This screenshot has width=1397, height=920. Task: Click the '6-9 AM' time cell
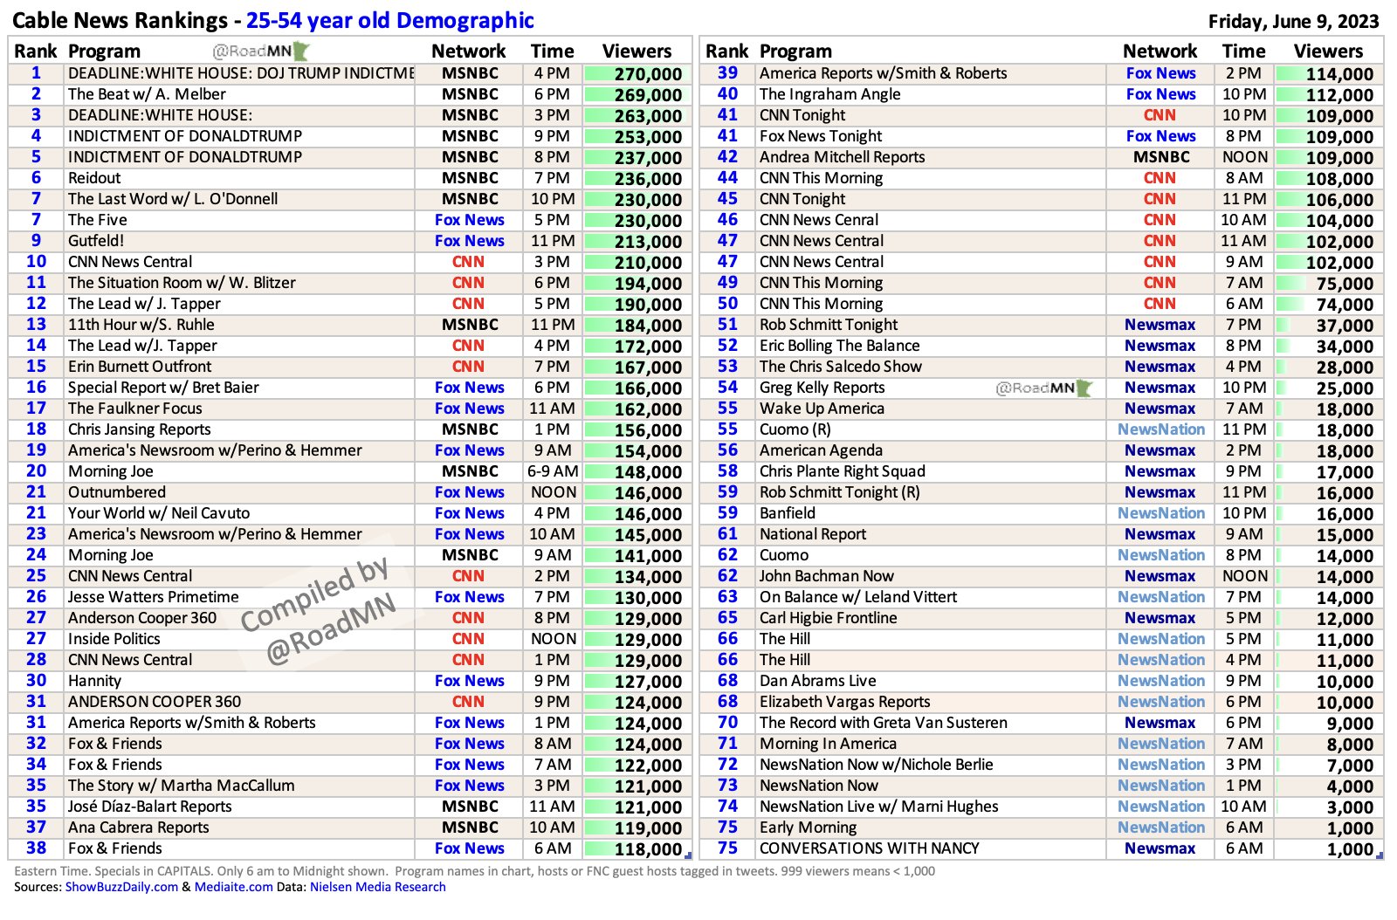[x=553, y=471]
